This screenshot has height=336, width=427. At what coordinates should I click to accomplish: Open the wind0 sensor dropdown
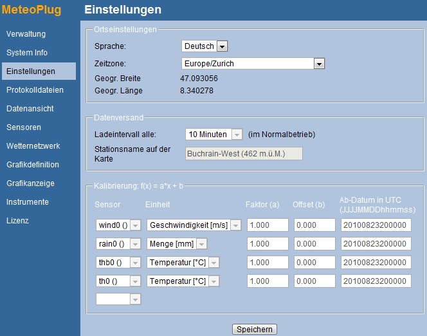tap(118, 225)
